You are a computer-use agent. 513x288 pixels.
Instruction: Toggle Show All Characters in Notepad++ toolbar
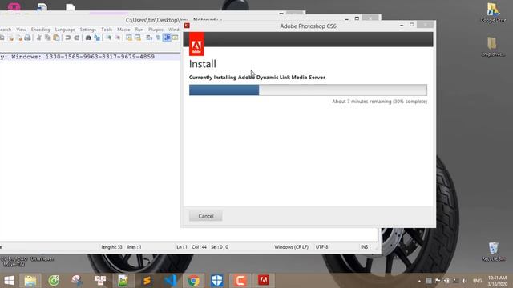[x=158, y=38]
